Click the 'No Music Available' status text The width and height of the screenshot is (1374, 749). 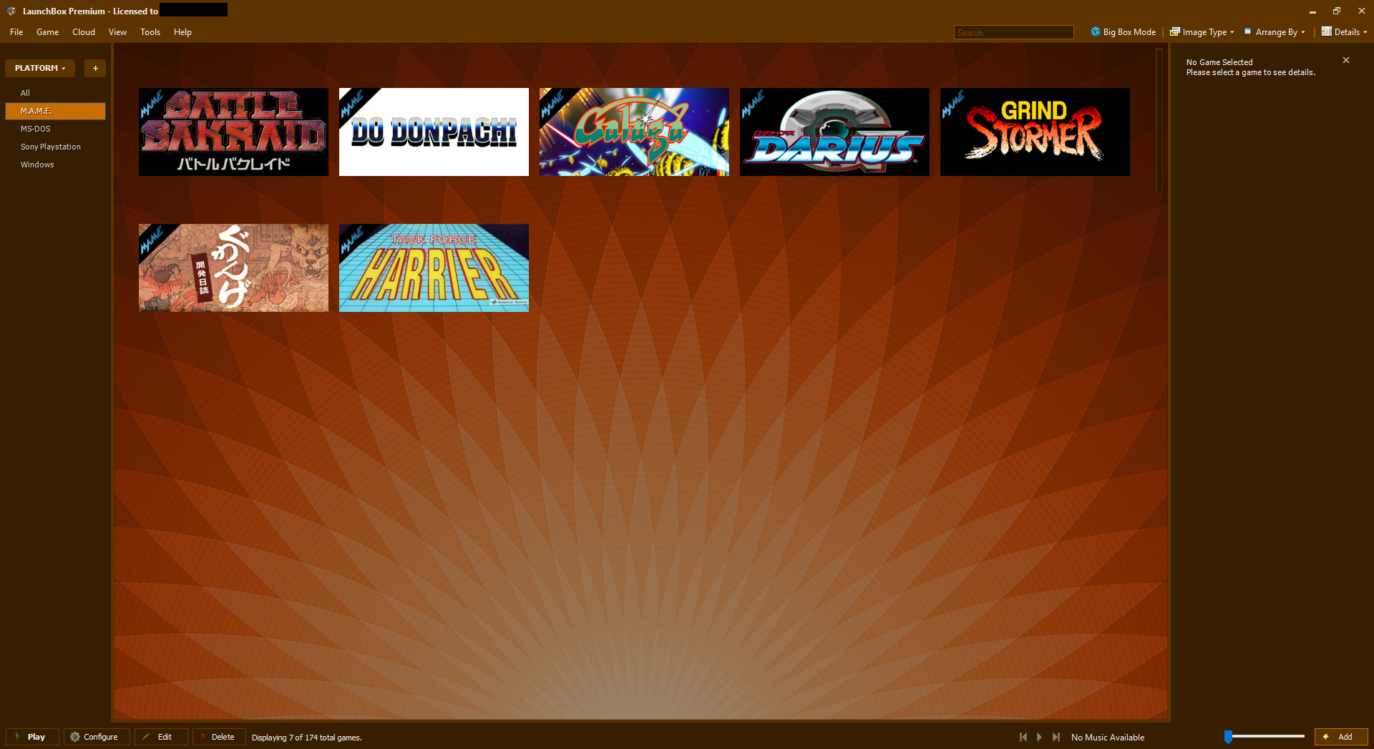tap(1108, 738)
